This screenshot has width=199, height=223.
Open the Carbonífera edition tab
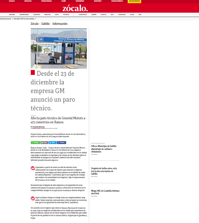coord(80,1)
